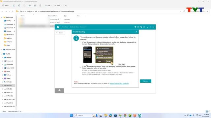
Task: Open the Sort dropdown in Explorer
Action: coord(48,6)
